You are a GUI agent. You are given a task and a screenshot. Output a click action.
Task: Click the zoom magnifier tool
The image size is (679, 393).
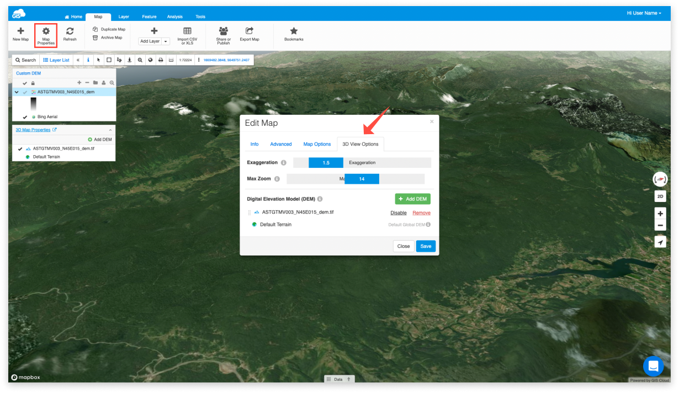(140, 60)
